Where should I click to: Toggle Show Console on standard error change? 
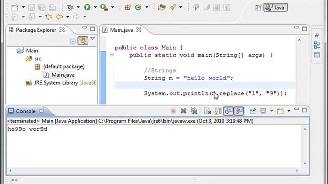pyautogui.click(x=239, y=111)
